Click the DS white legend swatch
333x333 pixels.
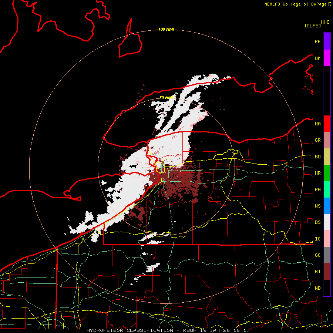(x=327, y=222)
